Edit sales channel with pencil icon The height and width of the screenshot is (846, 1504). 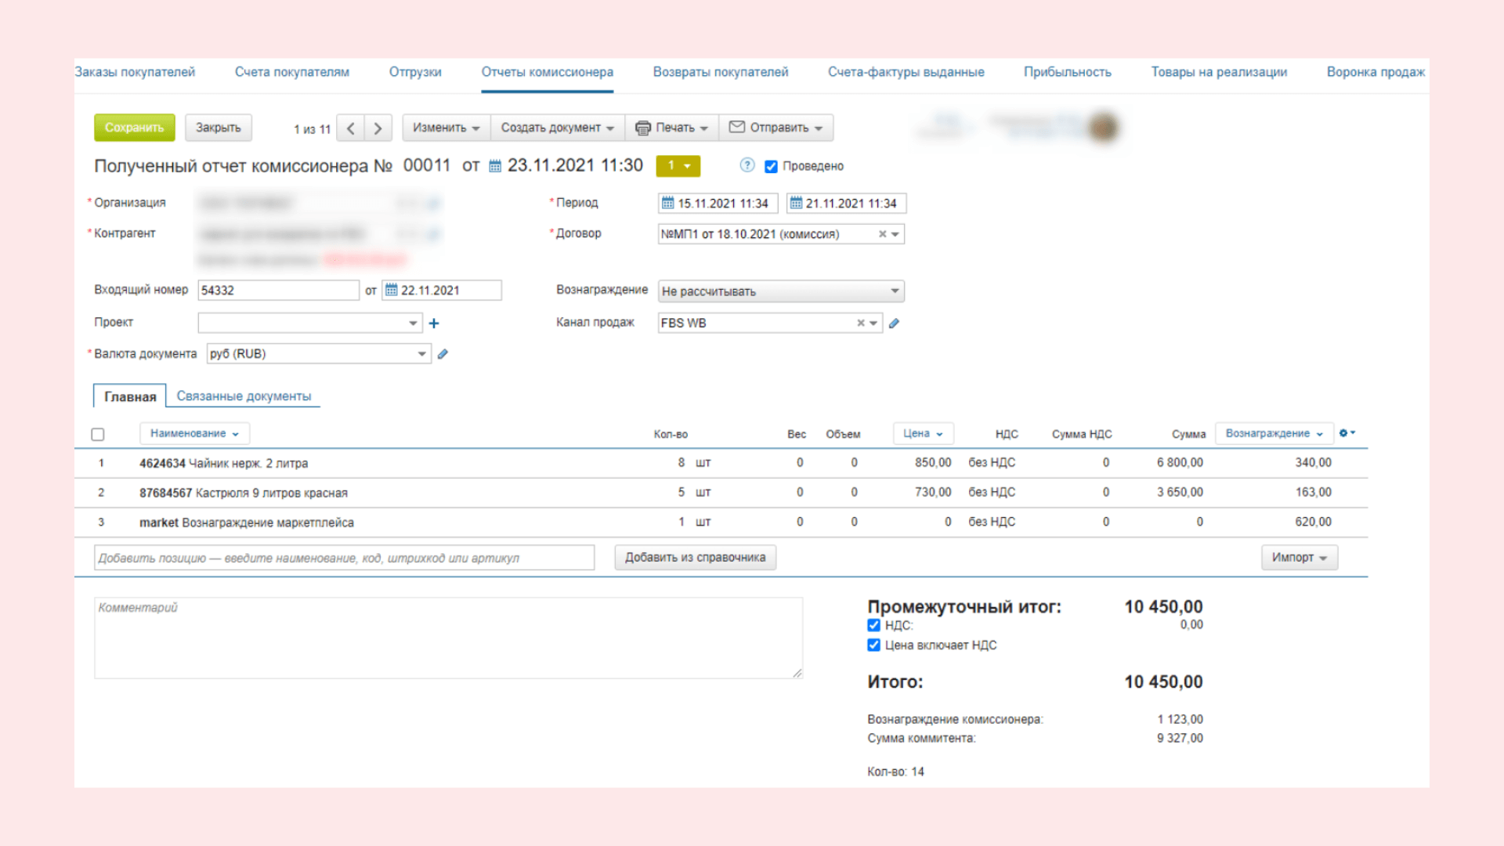[894, 323]
